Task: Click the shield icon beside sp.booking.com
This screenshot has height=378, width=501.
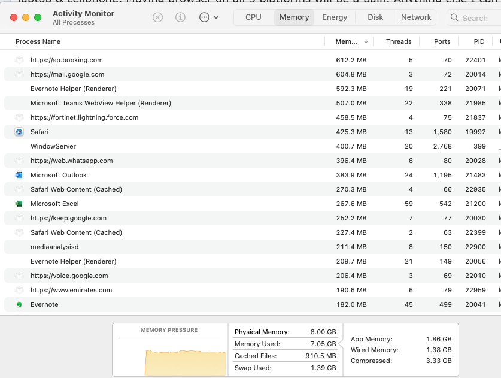Action: click(19, 60)
